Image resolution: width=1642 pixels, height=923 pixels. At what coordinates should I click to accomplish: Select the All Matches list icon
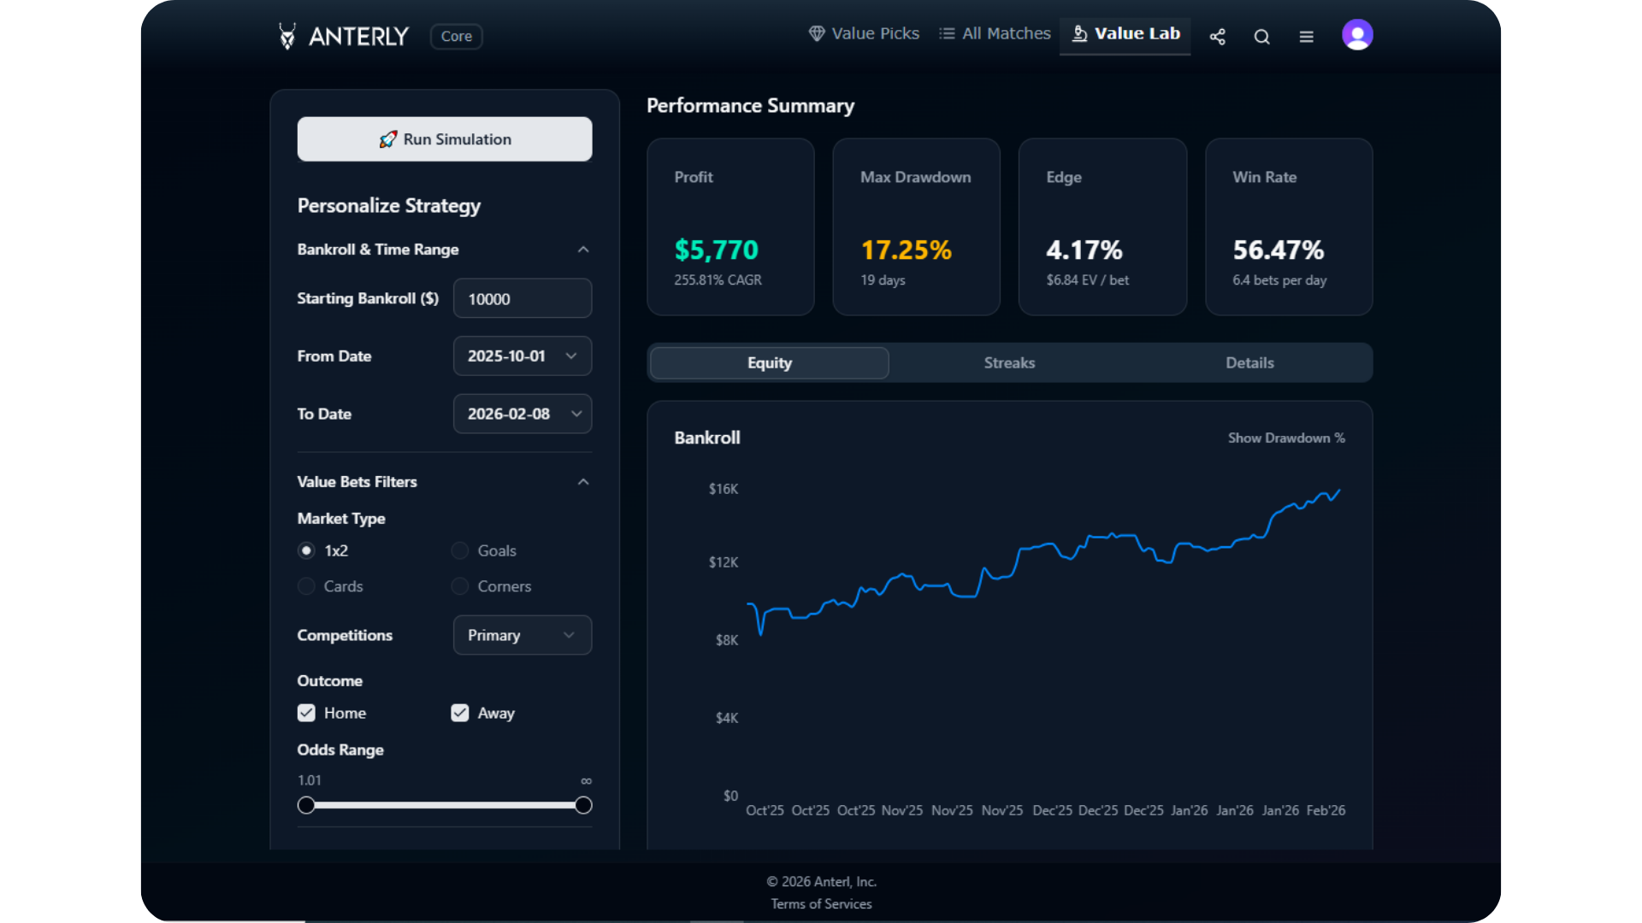click(x=948, y=33)
